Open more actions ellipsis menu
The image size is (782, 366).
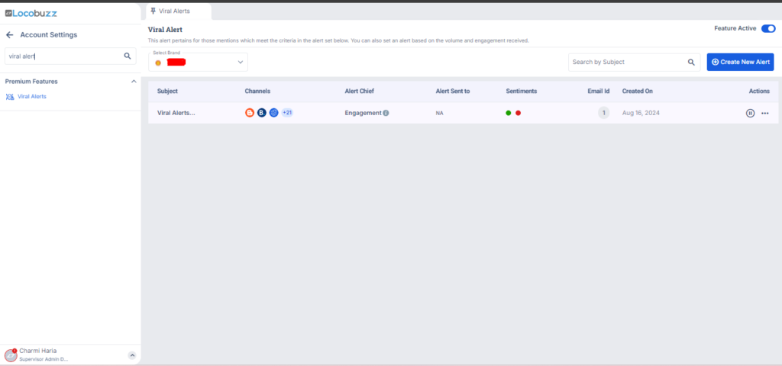[x=765, y=113]
